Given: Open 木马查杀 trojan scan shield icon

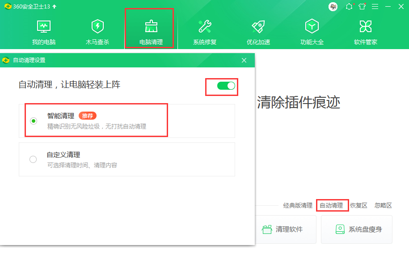Looking at the screenshot, I should (97, 27).
